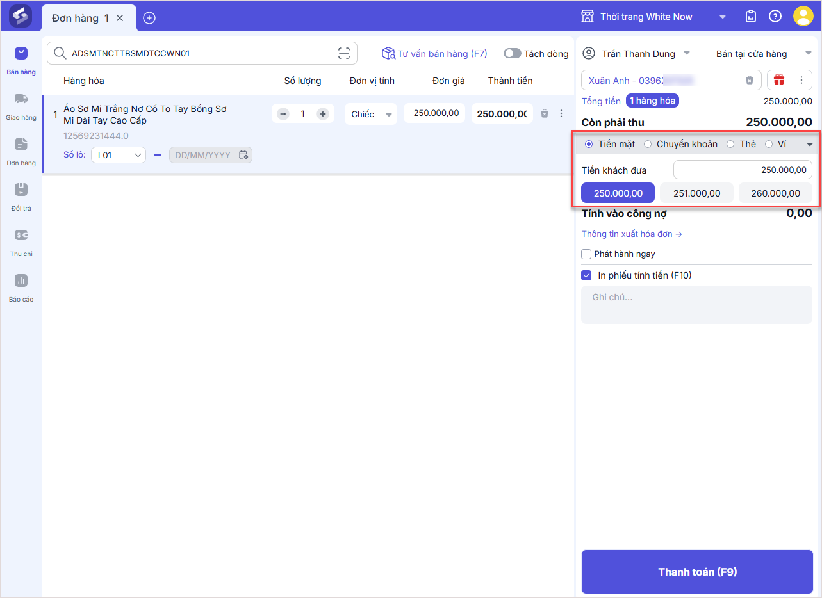Choose the 260.000,00 quick amount

(x=775, y=193)
